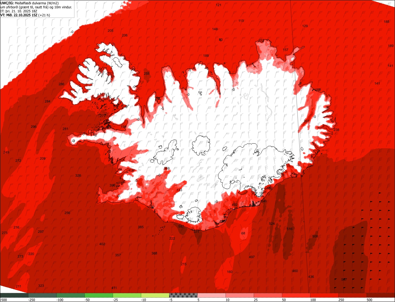Image resolution: width=395 pixels, height=302 pixels.
Task: Click the map value 281
Action: click(x=65, y=129)
